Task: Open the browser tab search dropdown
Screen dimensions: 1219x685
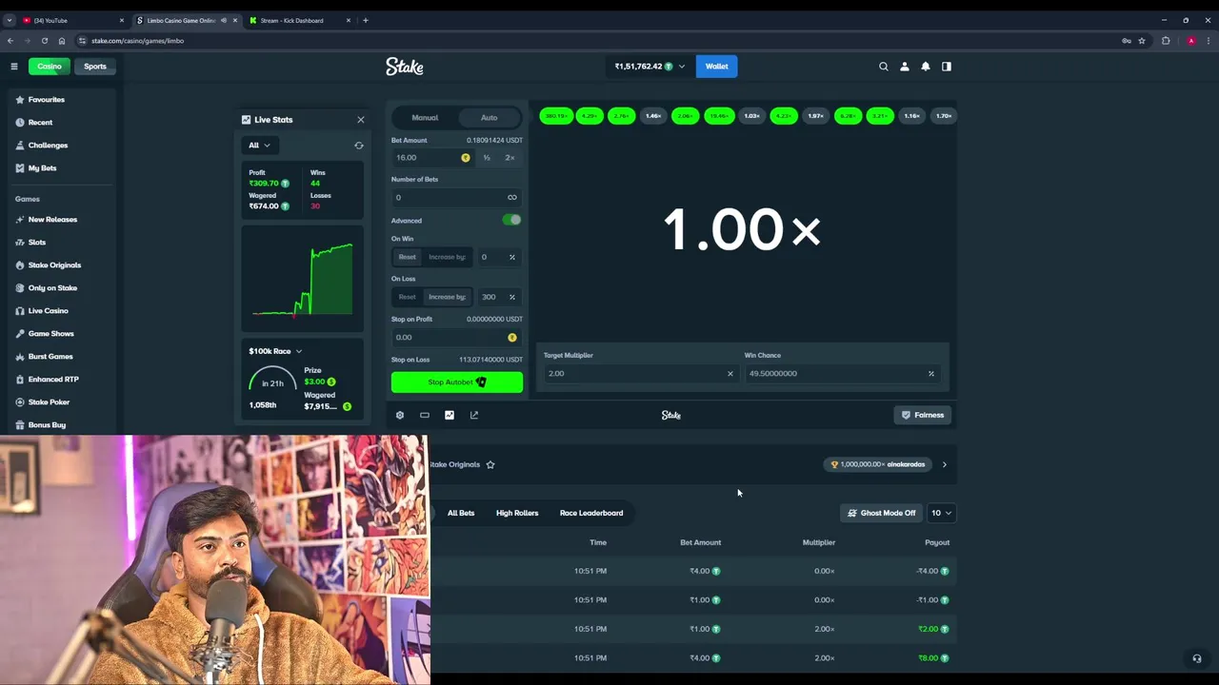Action: point(10,20)
